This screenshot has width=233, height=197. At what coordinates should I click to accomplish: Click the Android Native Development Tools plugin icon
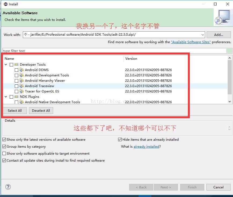click(21, 102)
